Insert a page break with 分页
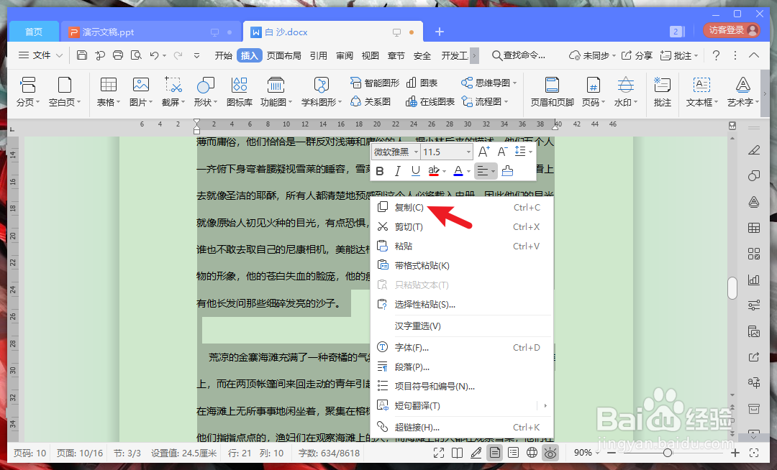The height and width of the screenshot is (470, 777). (x=28, y=91)
